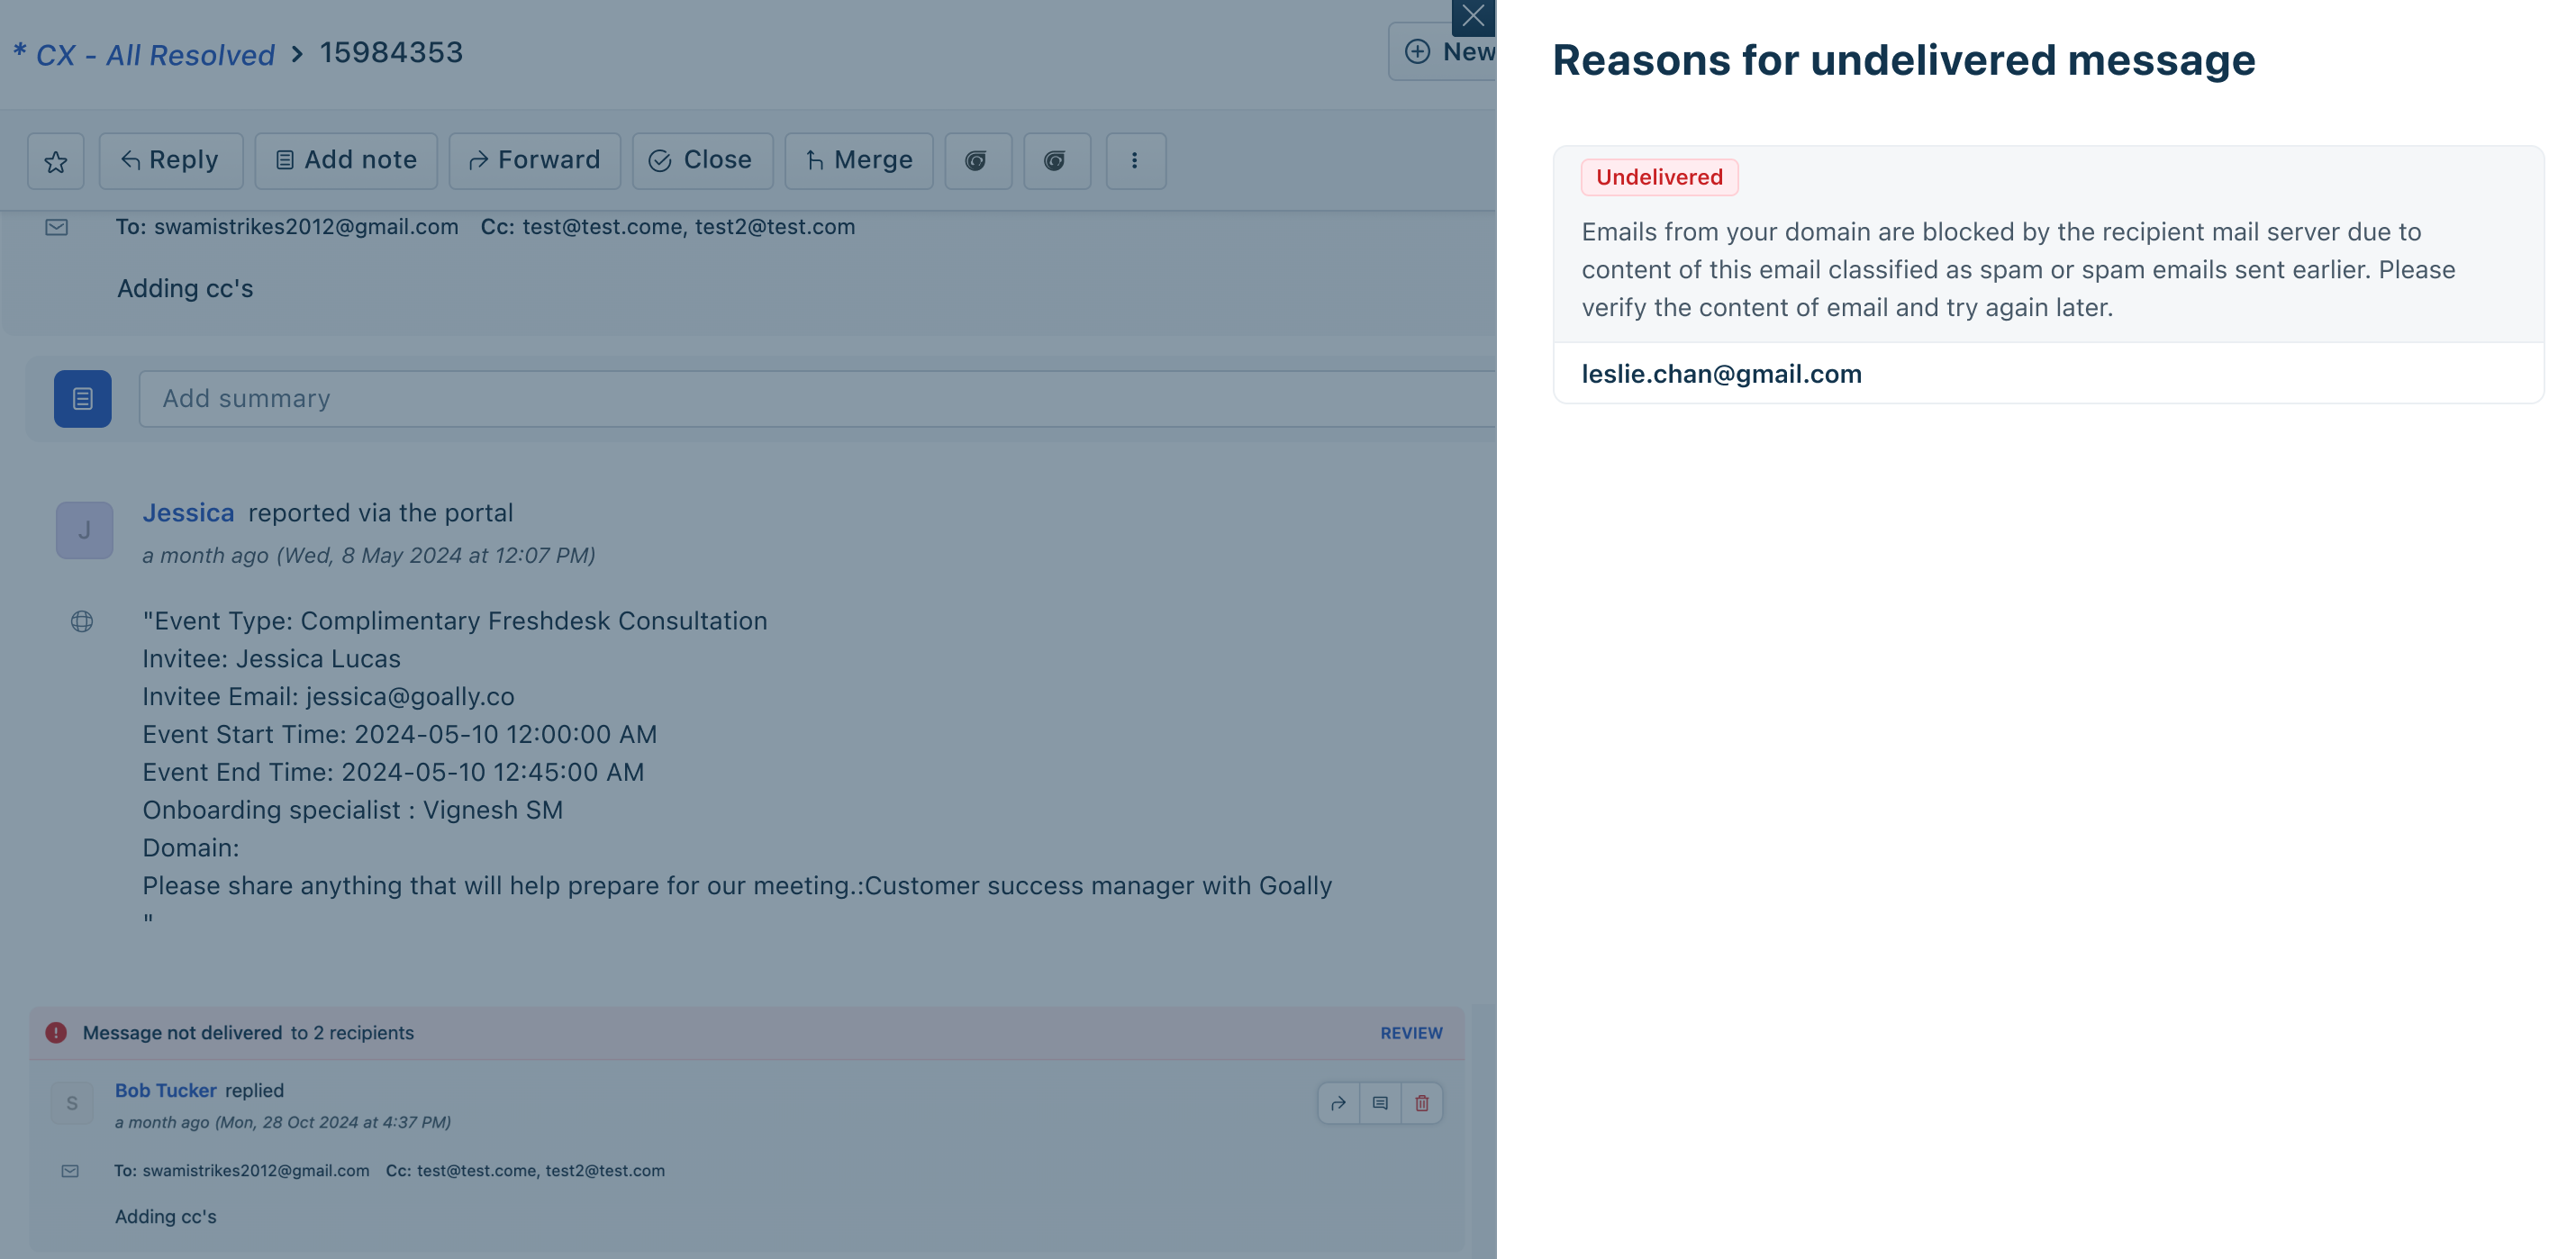This screenshot has width=2576, height=1259.
Task: Dismiss the undelivered message panel with the X
Action: (1473, 16)
